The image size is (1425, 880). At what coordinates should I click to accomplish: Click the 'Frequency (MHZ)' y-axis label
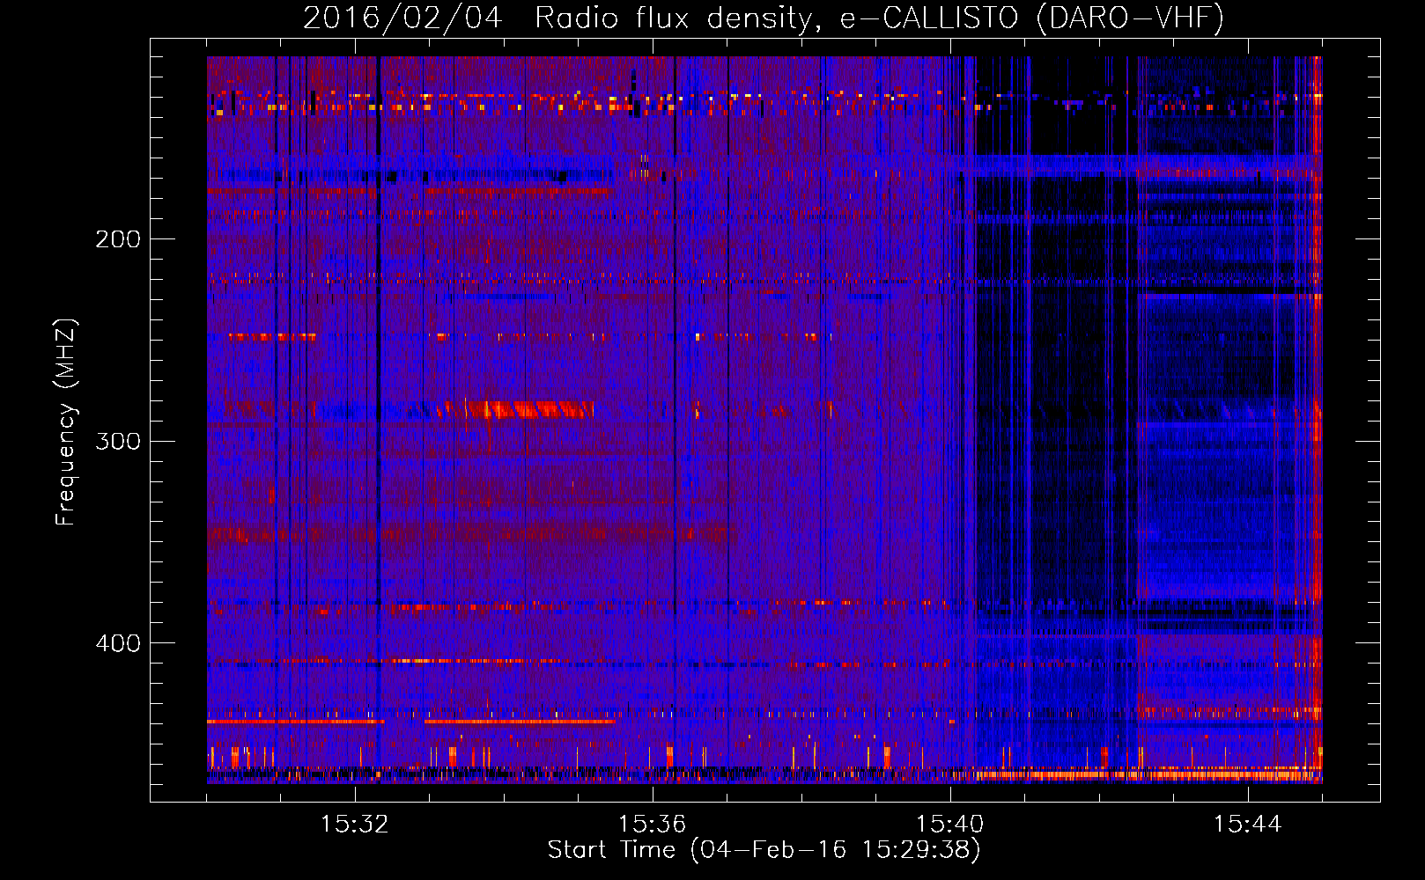coord(66,422)
